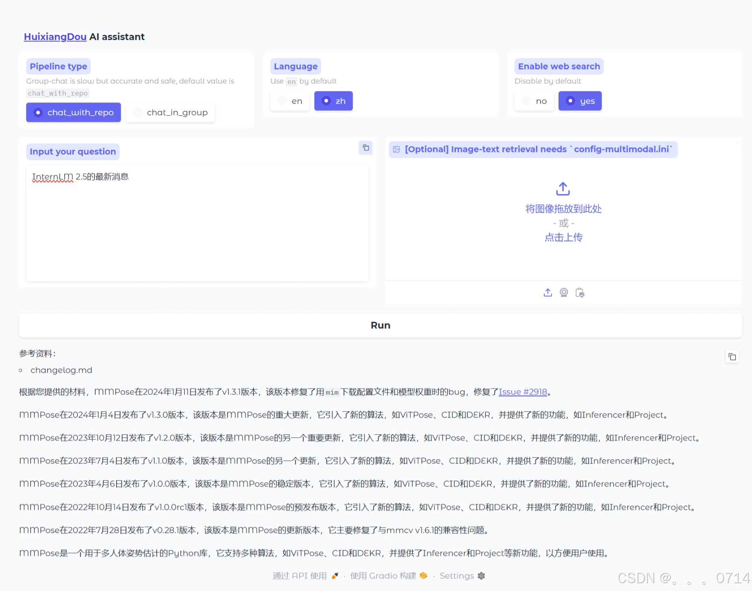Switch language to en
The image size is (752, 591).
pos(290,101)
